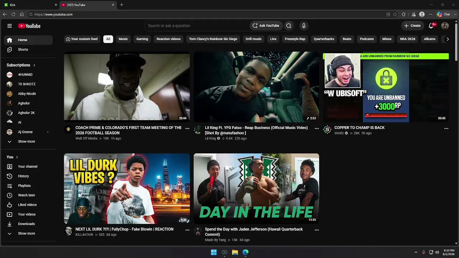Select the Gaming filter chip

pyautogui.click(x=142, y=39)
